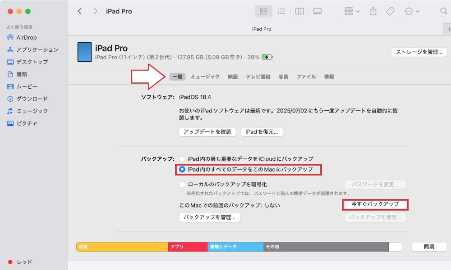
Task: Click the Search magnifier icon
Action: pos(443,11)
